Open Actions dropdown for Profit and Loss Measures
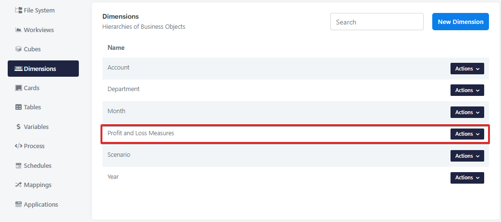The height and width of the screenshot is (222, 501). (x=467, y=134)
